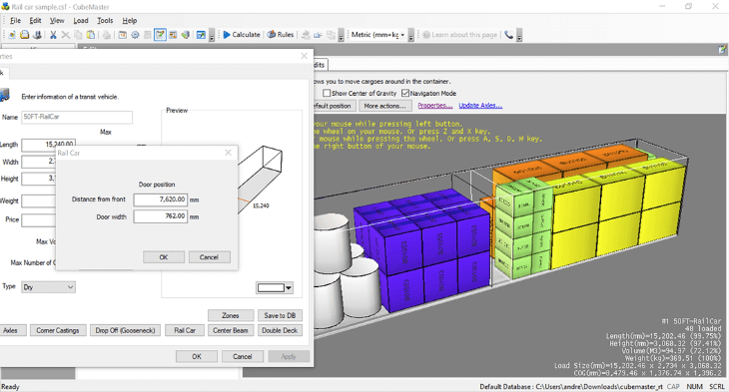Click the Zones button
Screen dimensions: 729x392
point(231,315)
